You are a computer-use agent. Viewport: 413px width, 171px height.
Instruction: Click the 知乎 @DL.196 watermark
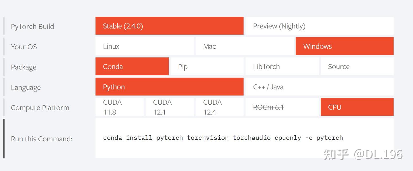click(363, 154)
